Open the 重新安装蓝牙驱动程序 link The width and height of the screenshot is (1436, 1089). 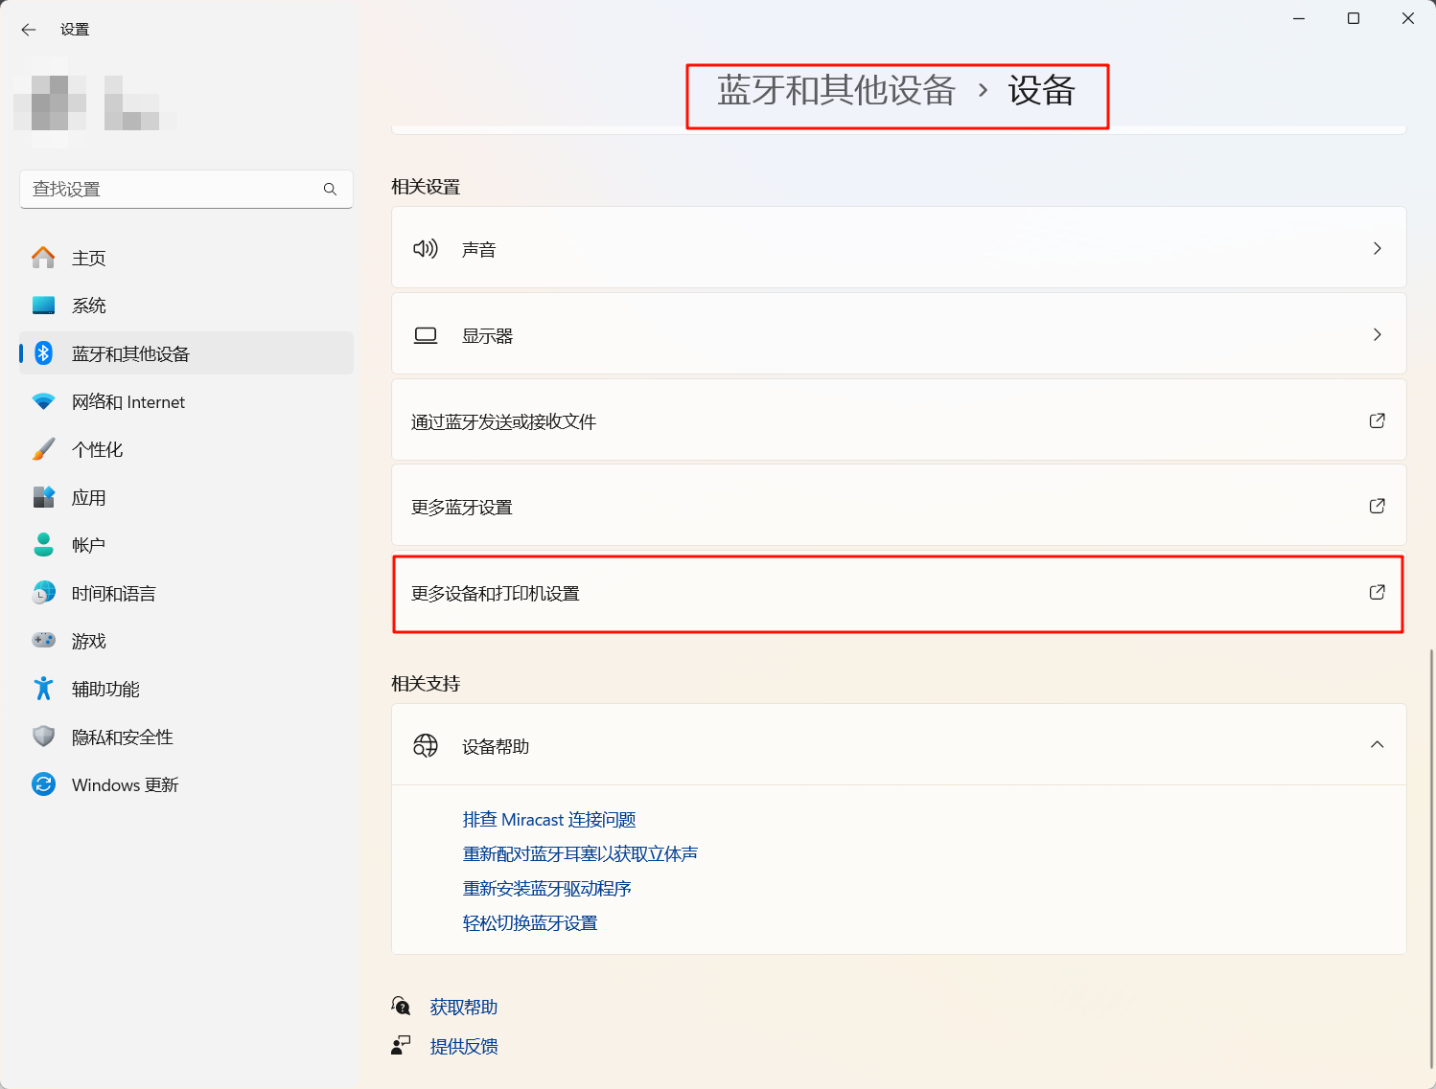click(546, 889)
